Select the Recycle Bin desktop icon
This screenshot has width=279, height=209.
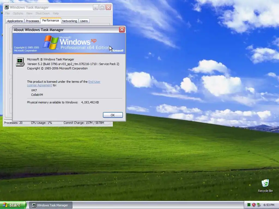pos(265,186)
